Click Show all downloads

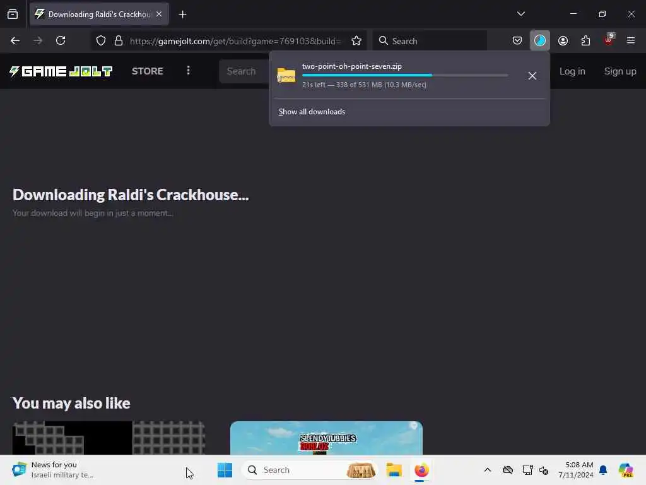(312, 112)
